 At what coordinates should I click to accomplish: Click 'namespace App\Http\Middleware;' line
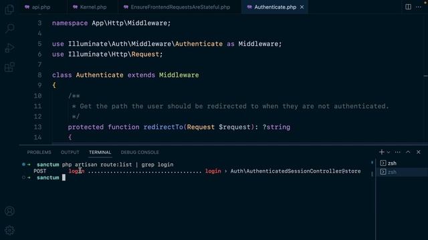point(112,23)
